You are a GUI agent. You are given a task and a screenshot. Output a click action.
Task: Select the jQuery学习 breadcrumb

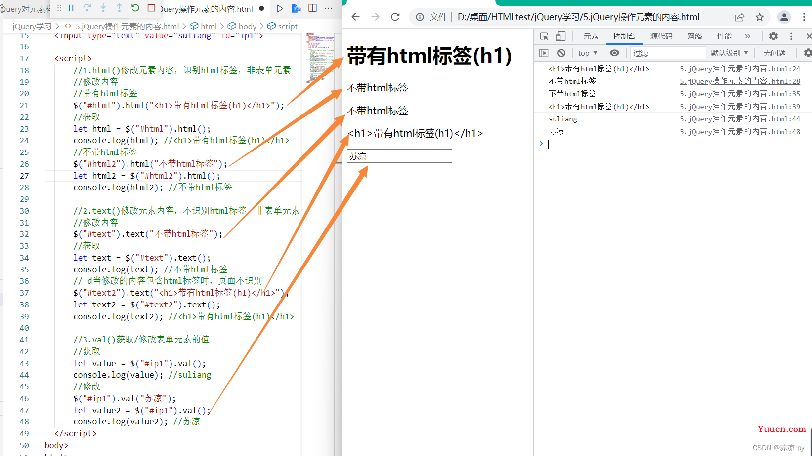(x=32, y=26)
